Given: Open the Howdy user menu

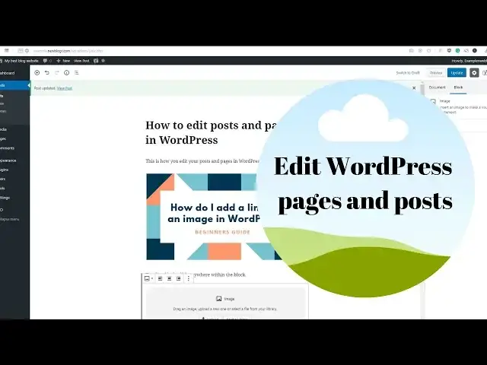Looking at the screenshot, I should [469, 61].
